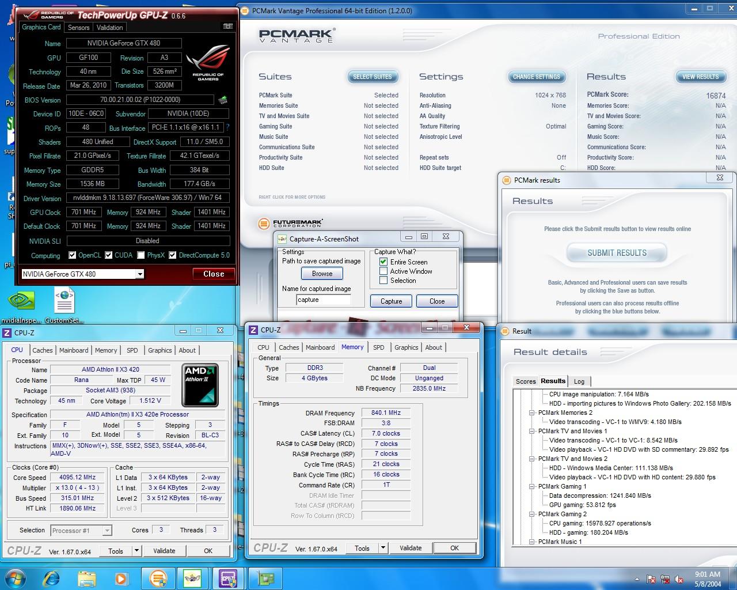Check the Active Window capture option
The width and height of the screenshot is (737, 590).
point(383,271)
